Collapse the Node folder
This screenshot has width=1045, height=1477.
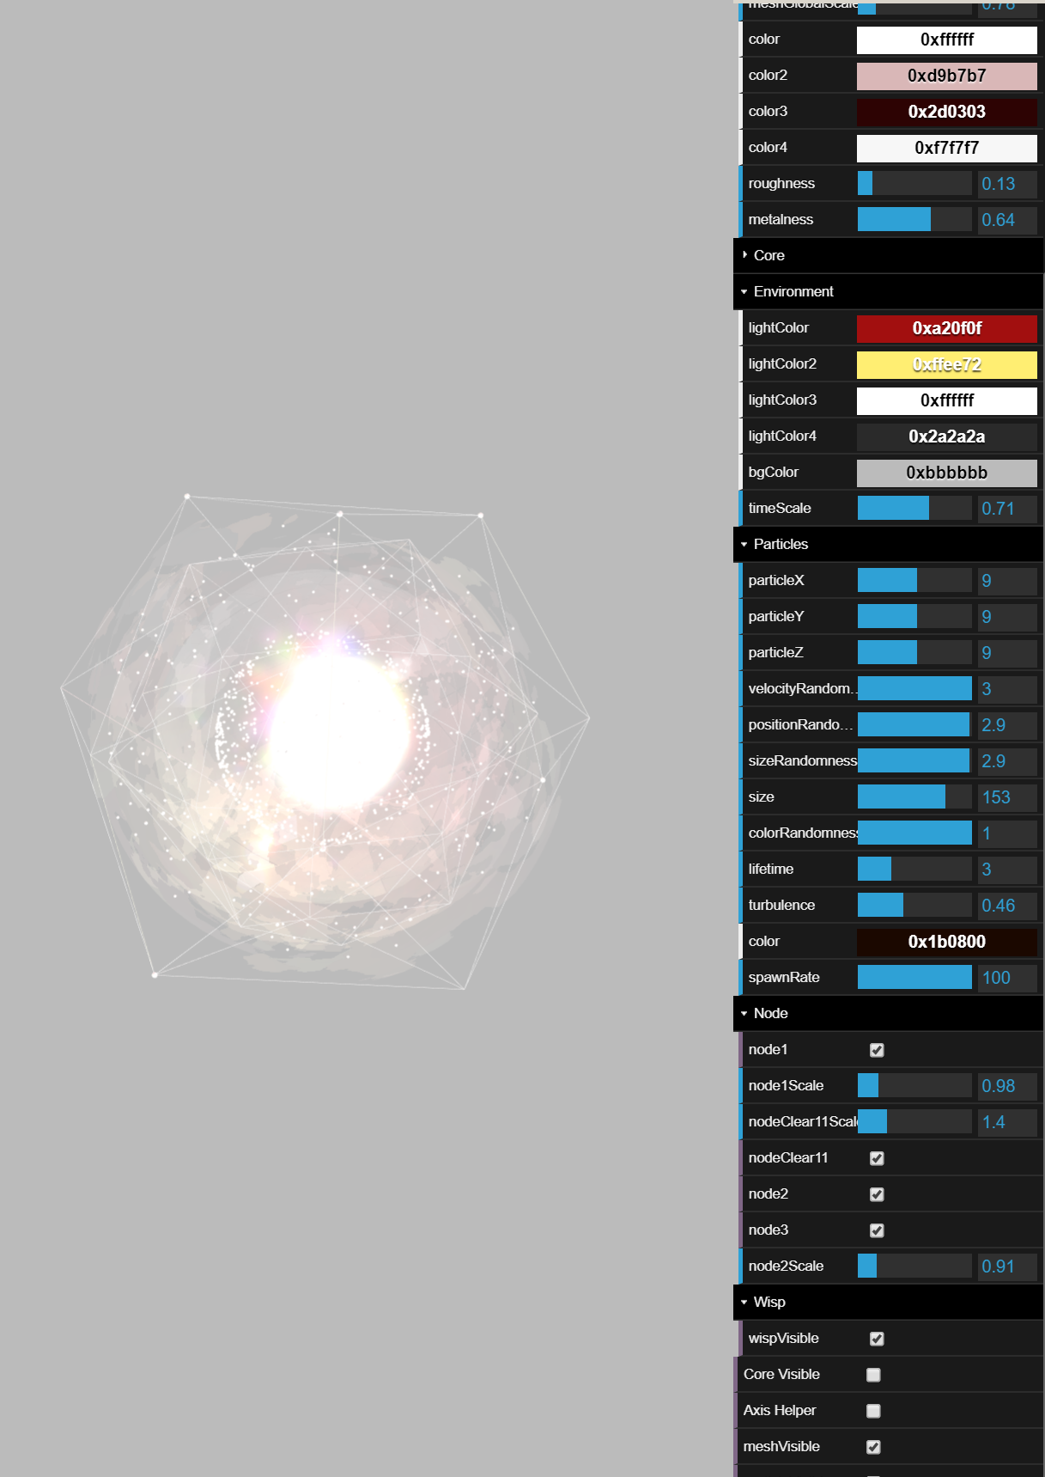(888, 1013)
